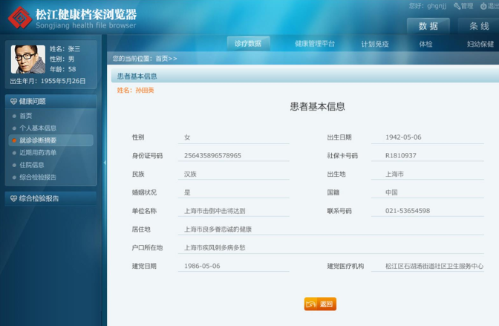The width and height of the screenshot is (499, 326).
Task: Expand the 综合检验报告 sidebar panel
Action: (x=50, y=198)
